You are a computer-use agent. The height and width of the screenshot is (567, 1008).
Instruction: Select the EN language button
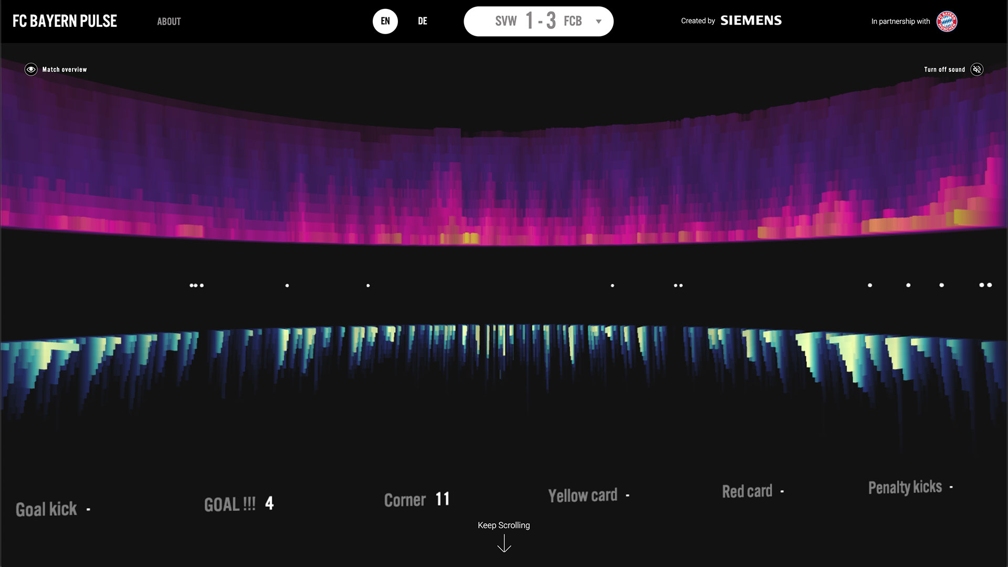pos(385,21)
